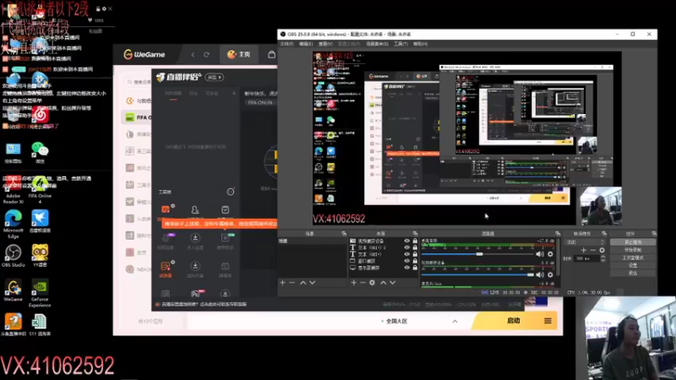This screenshot has width=676, height=380.
Task: Open FIFA Online 4 desktop shortcut
Action: (40, 189)
